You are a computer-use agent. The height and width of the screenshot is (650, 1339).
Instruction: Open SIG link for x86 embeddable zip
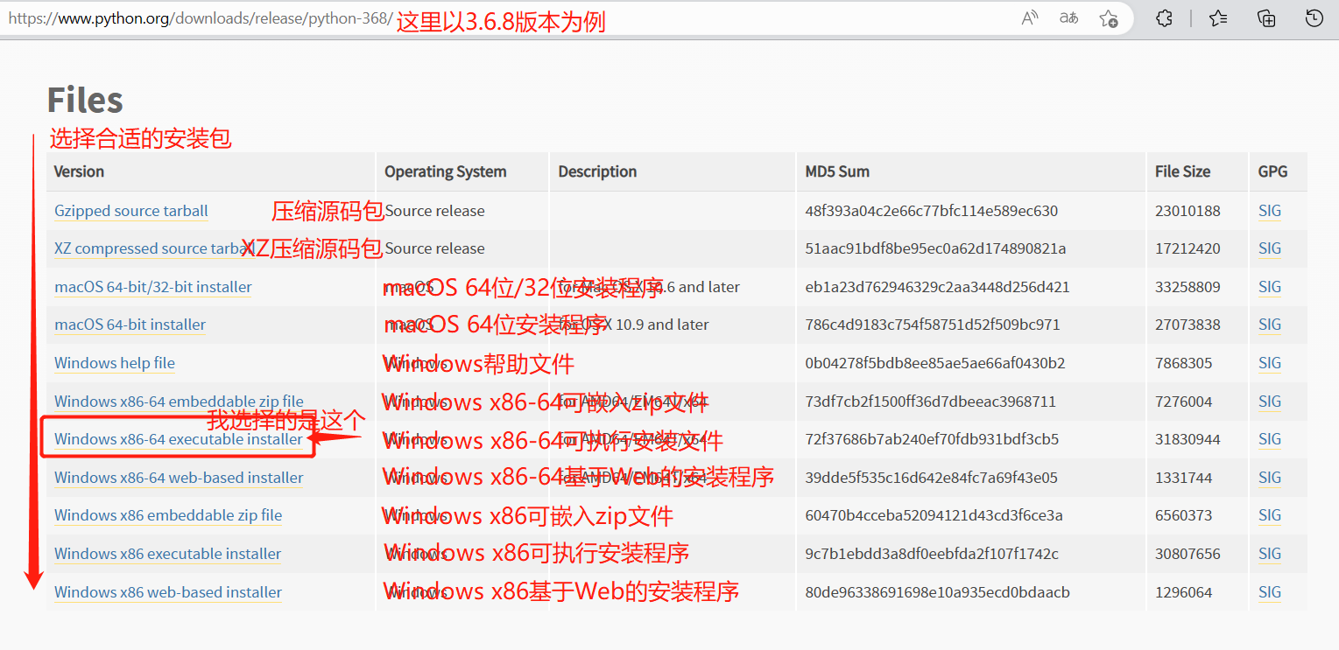(1270, 515)
